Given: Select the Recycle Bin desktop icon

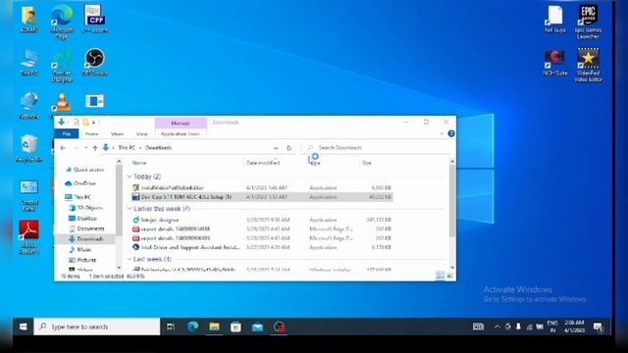Looking at the screenshot, I should 28,148.
